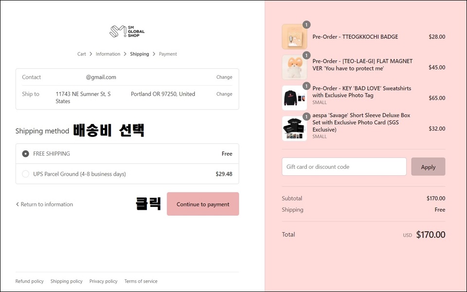This screenshot has width=467, height=292.
Task: Click the TTEOGKKOCHI BADGE product thumbnail
Action: [294, 36]
